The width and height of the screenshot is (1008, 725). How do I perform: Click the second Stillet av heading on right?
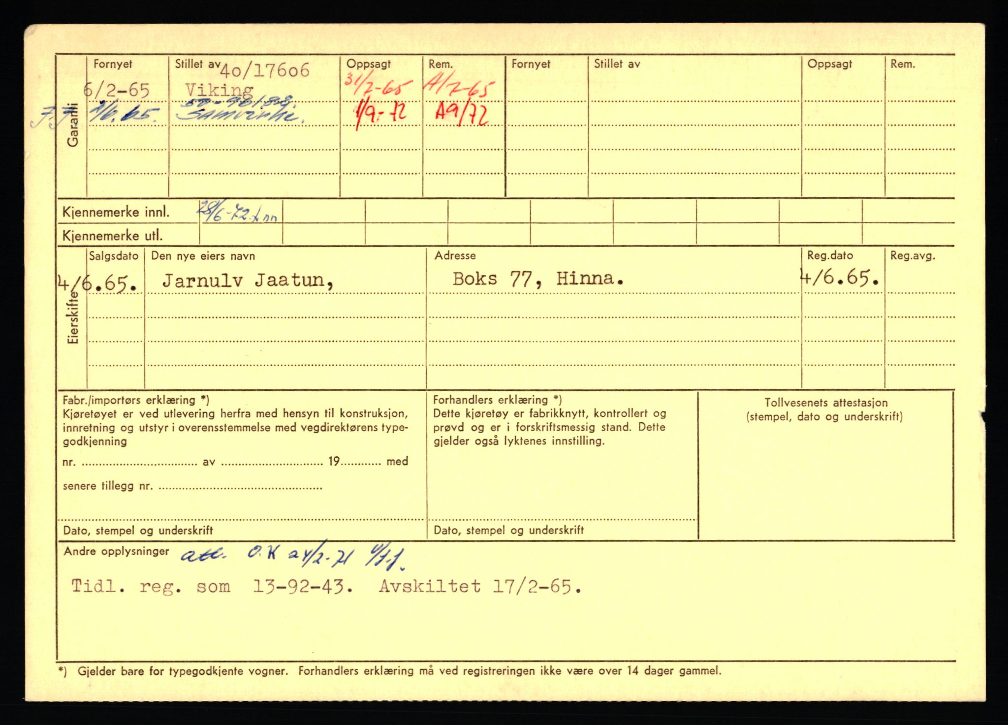617,64
